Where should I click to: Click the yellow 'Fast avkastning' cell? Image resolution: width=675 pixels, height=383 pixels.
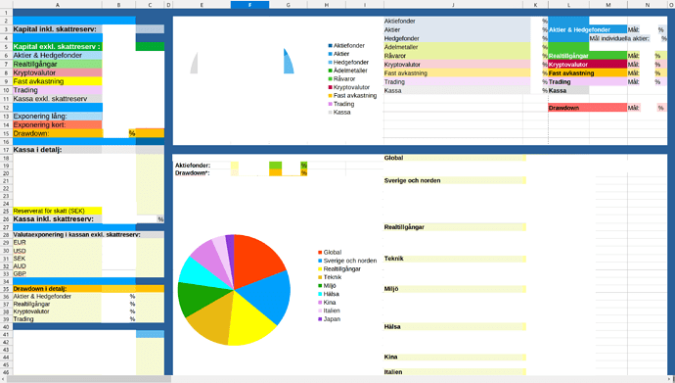coord(58,81)
